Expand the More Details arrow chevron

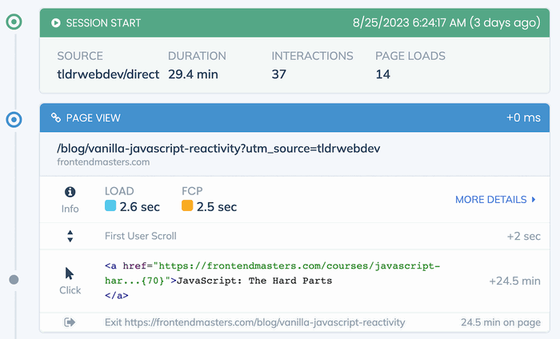click(x=534, y=199)
